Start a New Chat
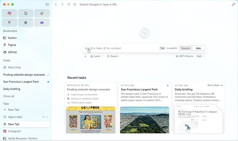Screen dimensions: 238x141 click(x=26, y=67)
